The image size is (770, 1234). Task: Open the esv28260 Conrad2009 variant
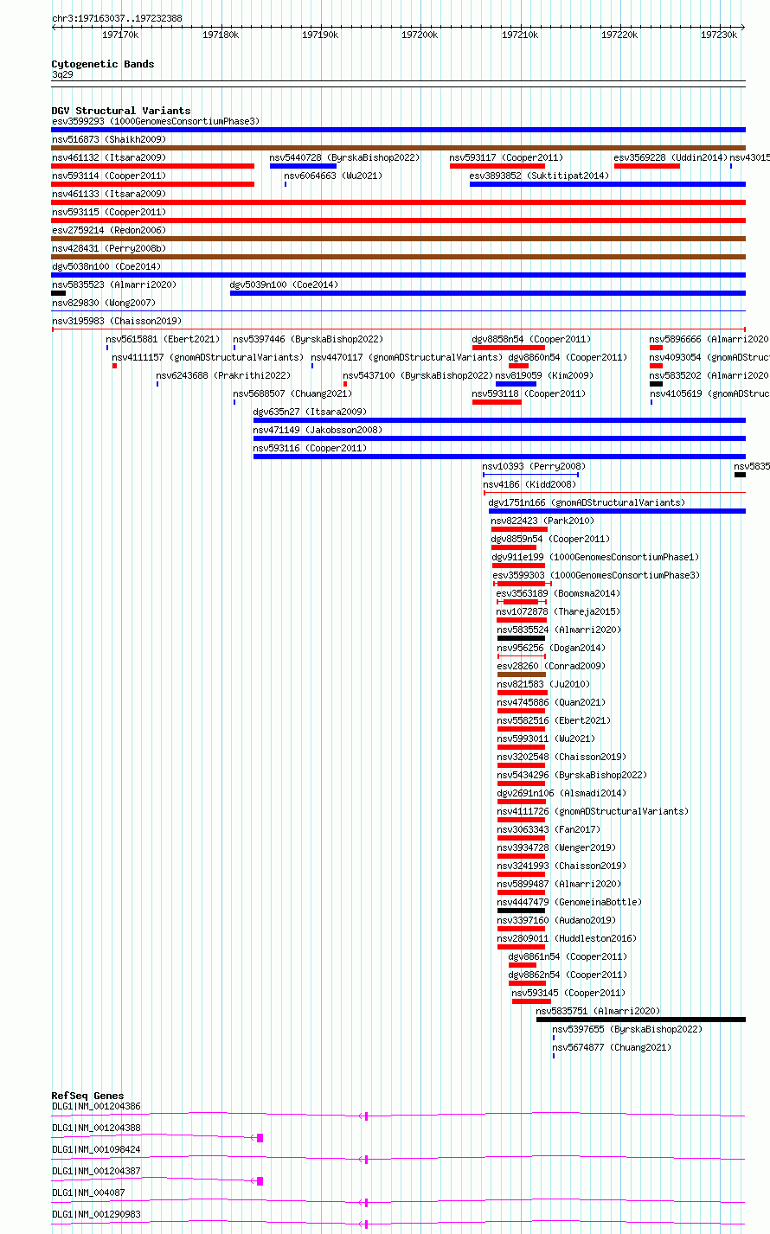click(x=522, y=675)
